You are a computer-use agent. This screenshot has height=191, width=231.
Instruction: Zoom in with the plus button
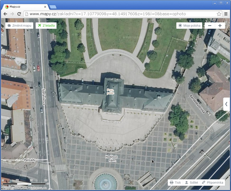pos(220,26)
